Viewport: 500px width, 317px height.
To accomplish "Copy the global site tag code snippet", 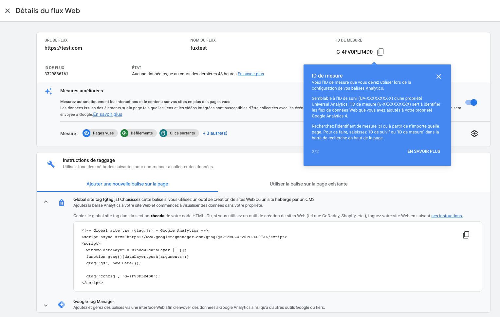I will click(466, 235).
